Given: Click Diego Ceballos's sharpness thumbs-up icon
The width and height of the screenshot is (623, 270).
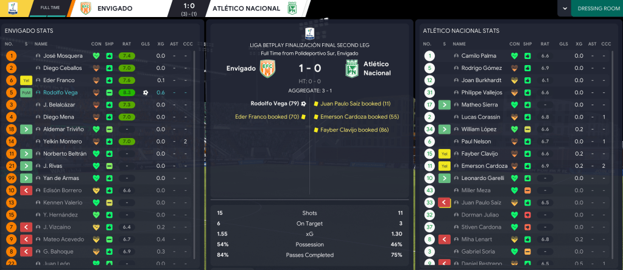Looking at the screenshot, I should point(109,68).
